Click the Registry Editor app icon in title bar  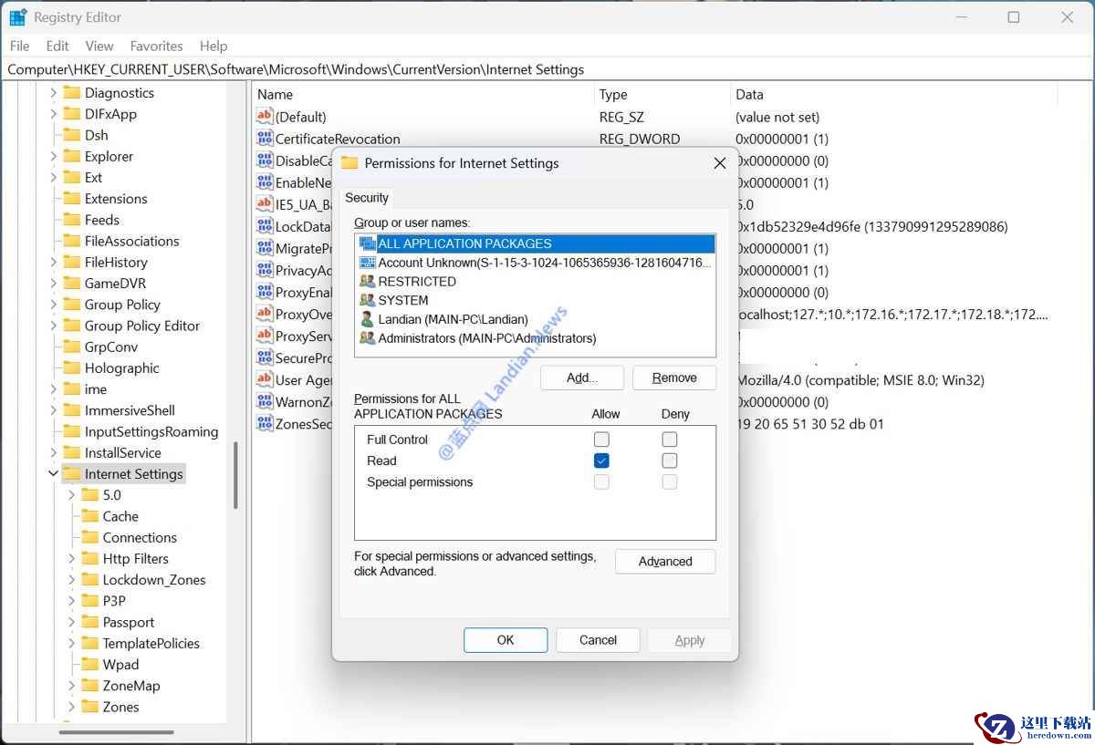coord(18,17)
